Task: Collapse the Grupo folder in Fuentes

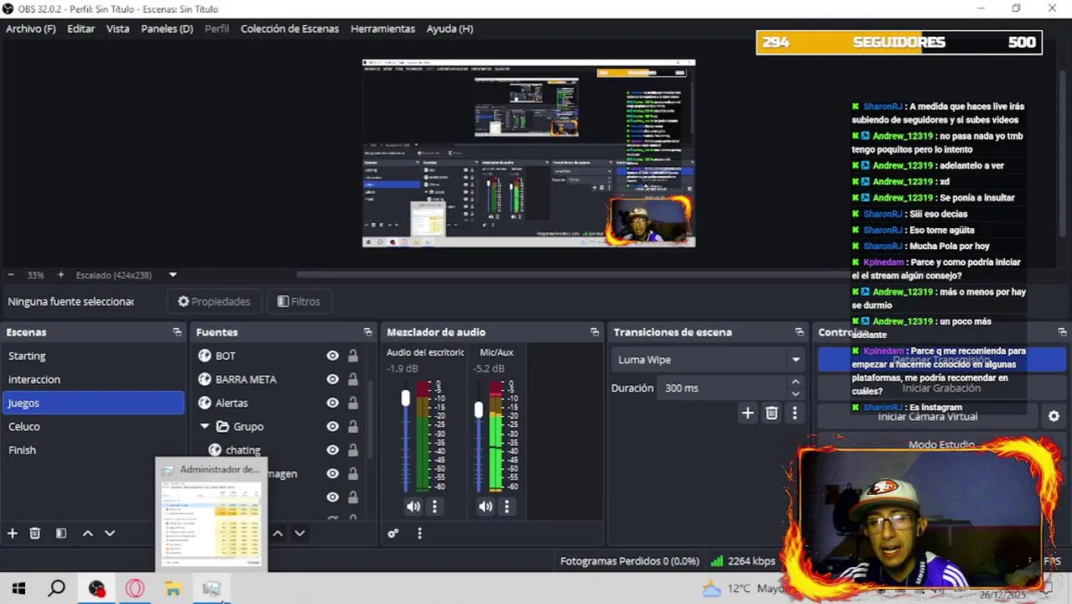Action: (205, 426)
